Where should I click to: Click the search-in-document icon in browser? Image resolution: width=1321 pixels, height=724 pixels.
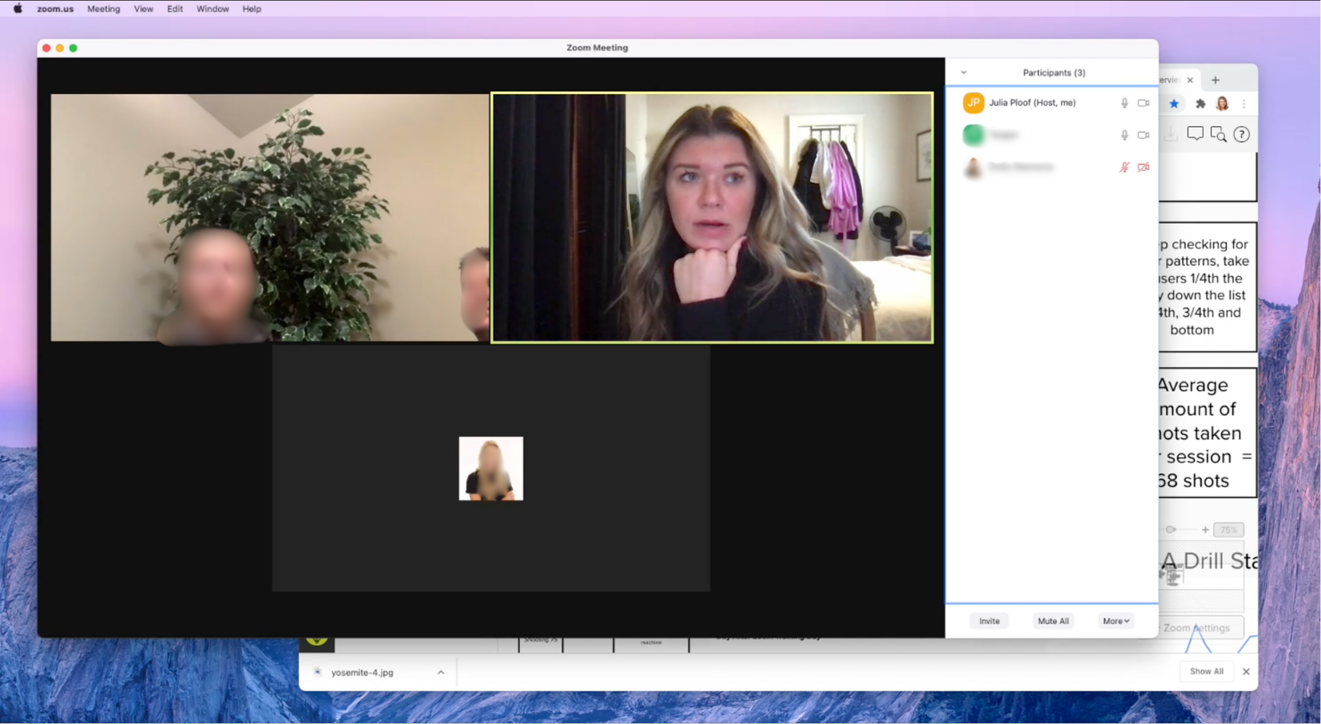1218,134
